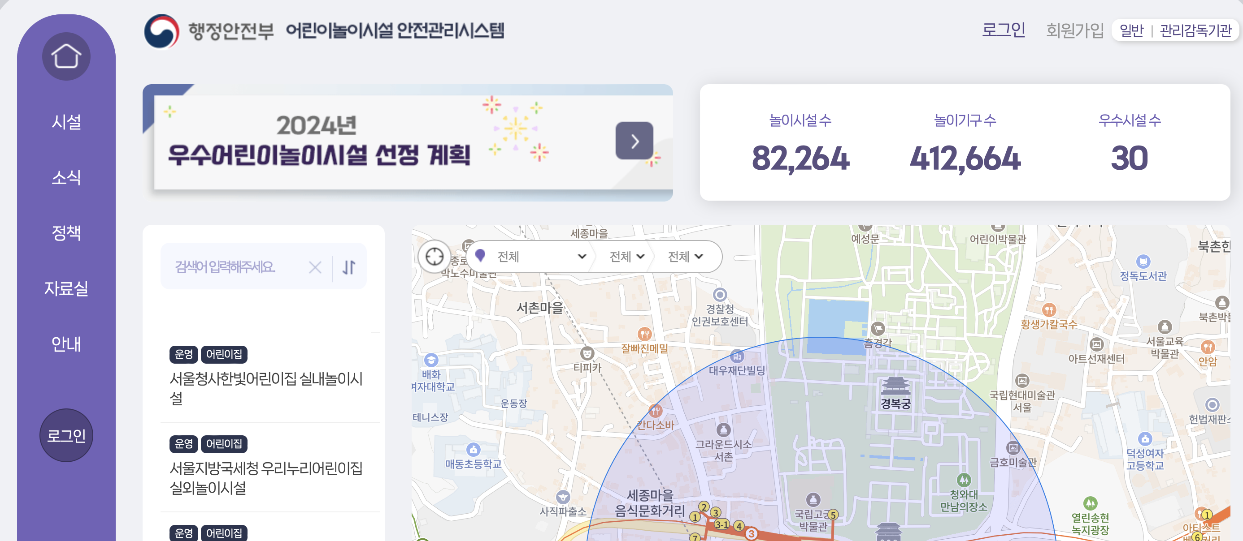
Task: Switch account type to 일반
Action: [1131, 30]
